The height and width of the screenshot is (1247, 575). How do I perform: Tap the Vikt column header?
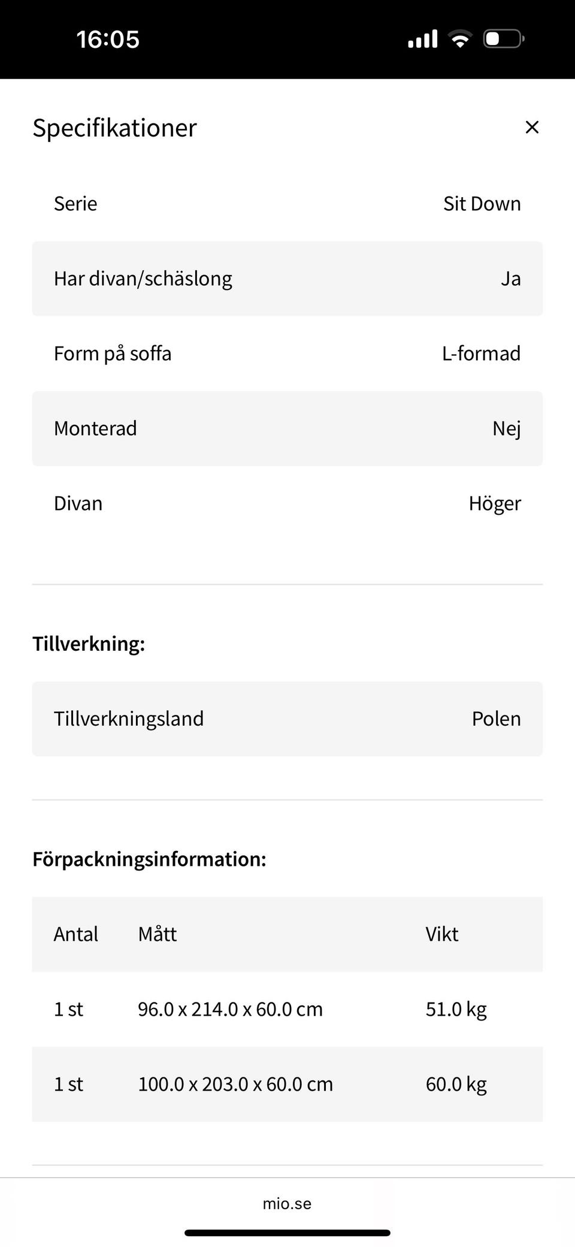click(442, 934)
